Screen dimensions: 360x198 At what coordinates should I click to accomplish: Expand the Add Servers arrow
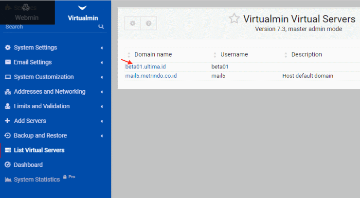click(x=102, y=121)
